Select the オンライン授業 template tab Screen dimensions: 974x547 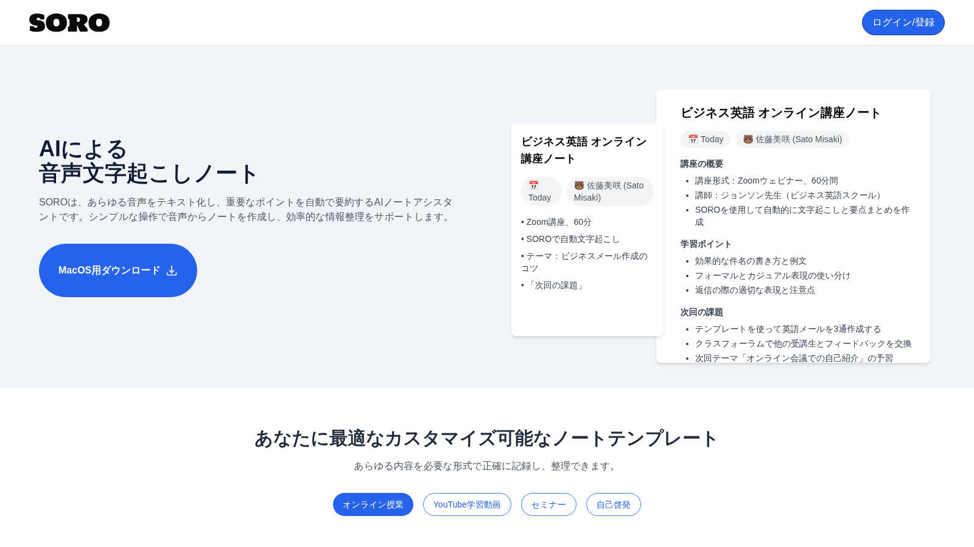pos(373,504)
